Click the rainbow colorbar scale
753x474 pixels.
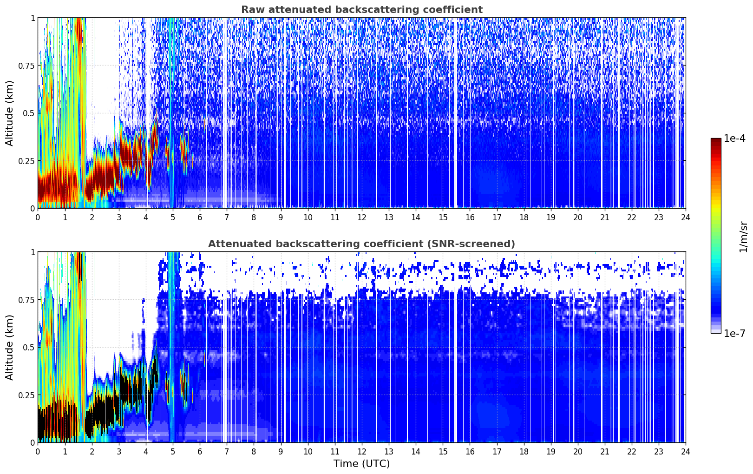[716, 236]
